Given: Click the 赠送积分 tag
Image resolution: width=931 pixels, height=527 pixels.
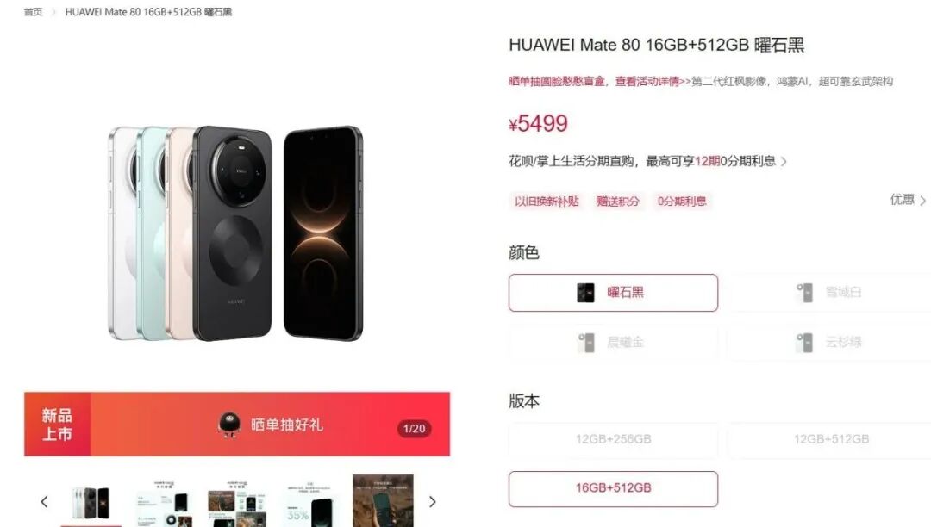Looking at the screenshot, I should tap(618, 201).
